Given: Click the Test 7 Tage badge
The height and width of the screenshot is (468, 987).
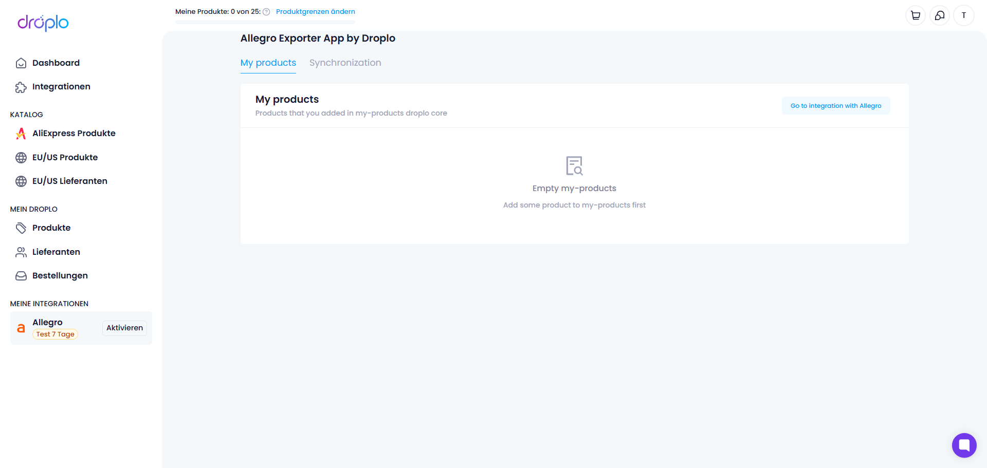Looking at the screenshot, I should pyautogui.click(x=55, y=334).
